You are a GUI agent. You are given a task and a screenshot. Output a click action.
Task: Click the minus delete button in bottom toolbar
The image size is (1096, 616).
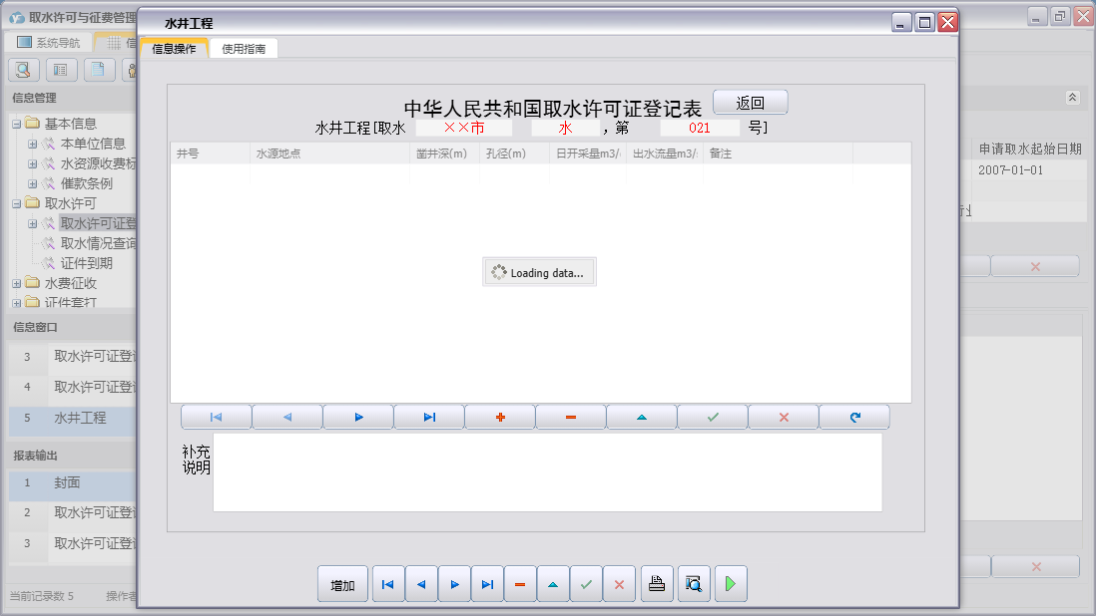click(x=519, y=585)
